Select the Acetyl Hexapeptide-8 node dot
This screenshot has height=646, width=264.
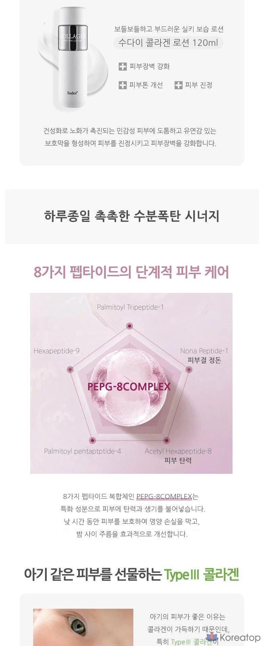(166, 440)
